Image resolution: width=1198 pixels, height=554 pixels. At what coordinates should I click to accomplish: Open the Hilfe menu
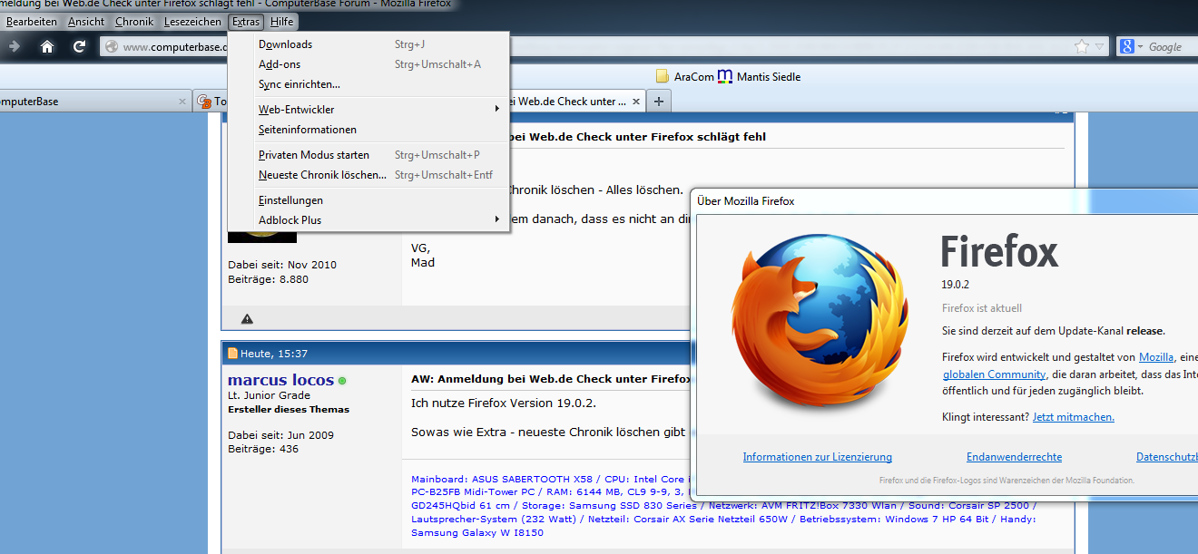pos(282,22)
